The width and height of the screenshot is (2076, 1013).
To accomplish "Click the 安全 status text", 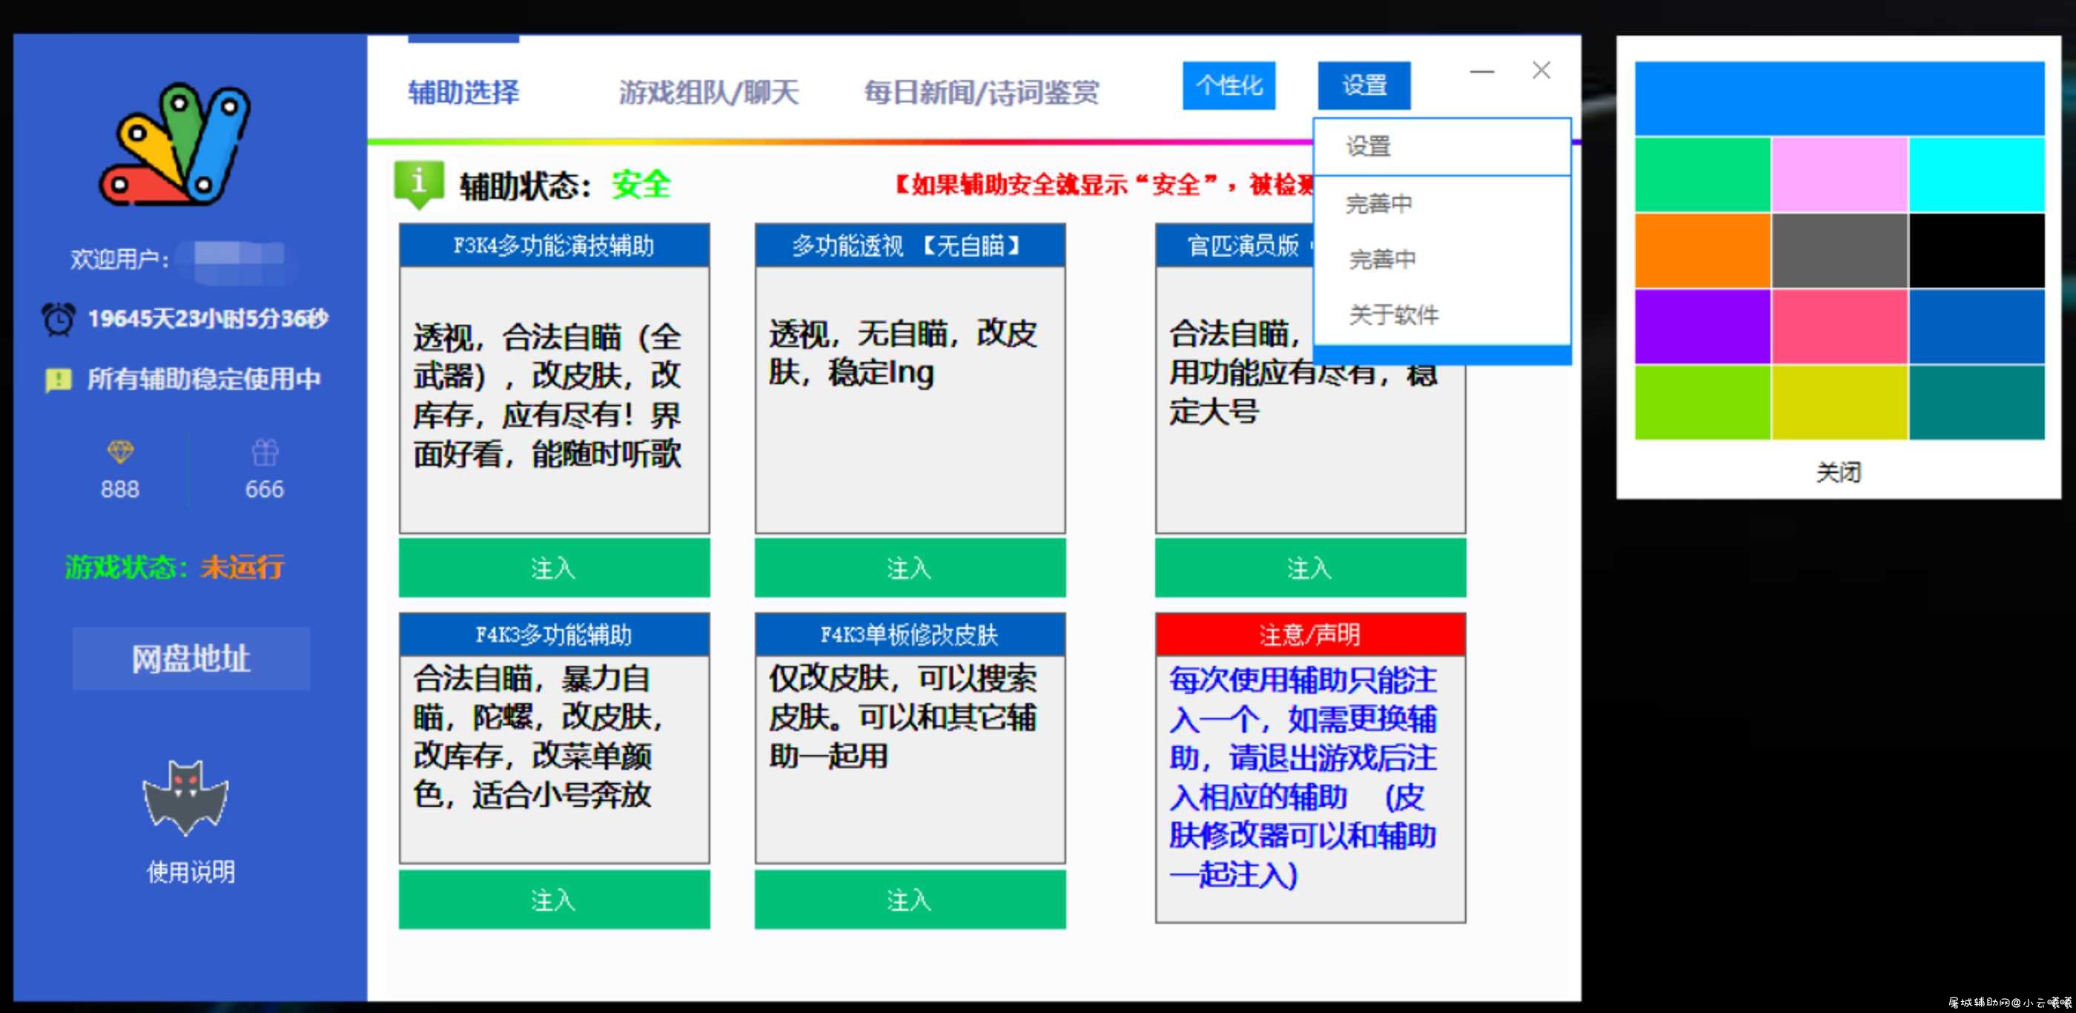I will tap(641, 185).
